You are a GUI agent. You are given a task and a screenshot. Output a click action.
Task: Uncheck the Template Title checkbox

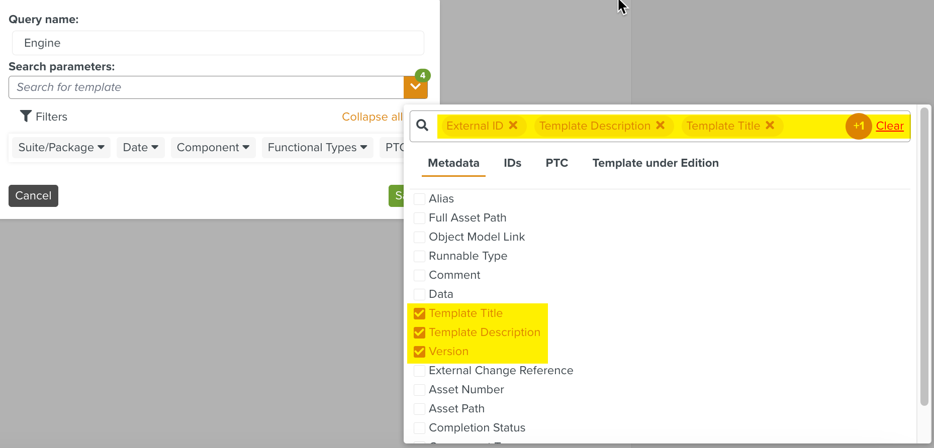click(419, 313)
